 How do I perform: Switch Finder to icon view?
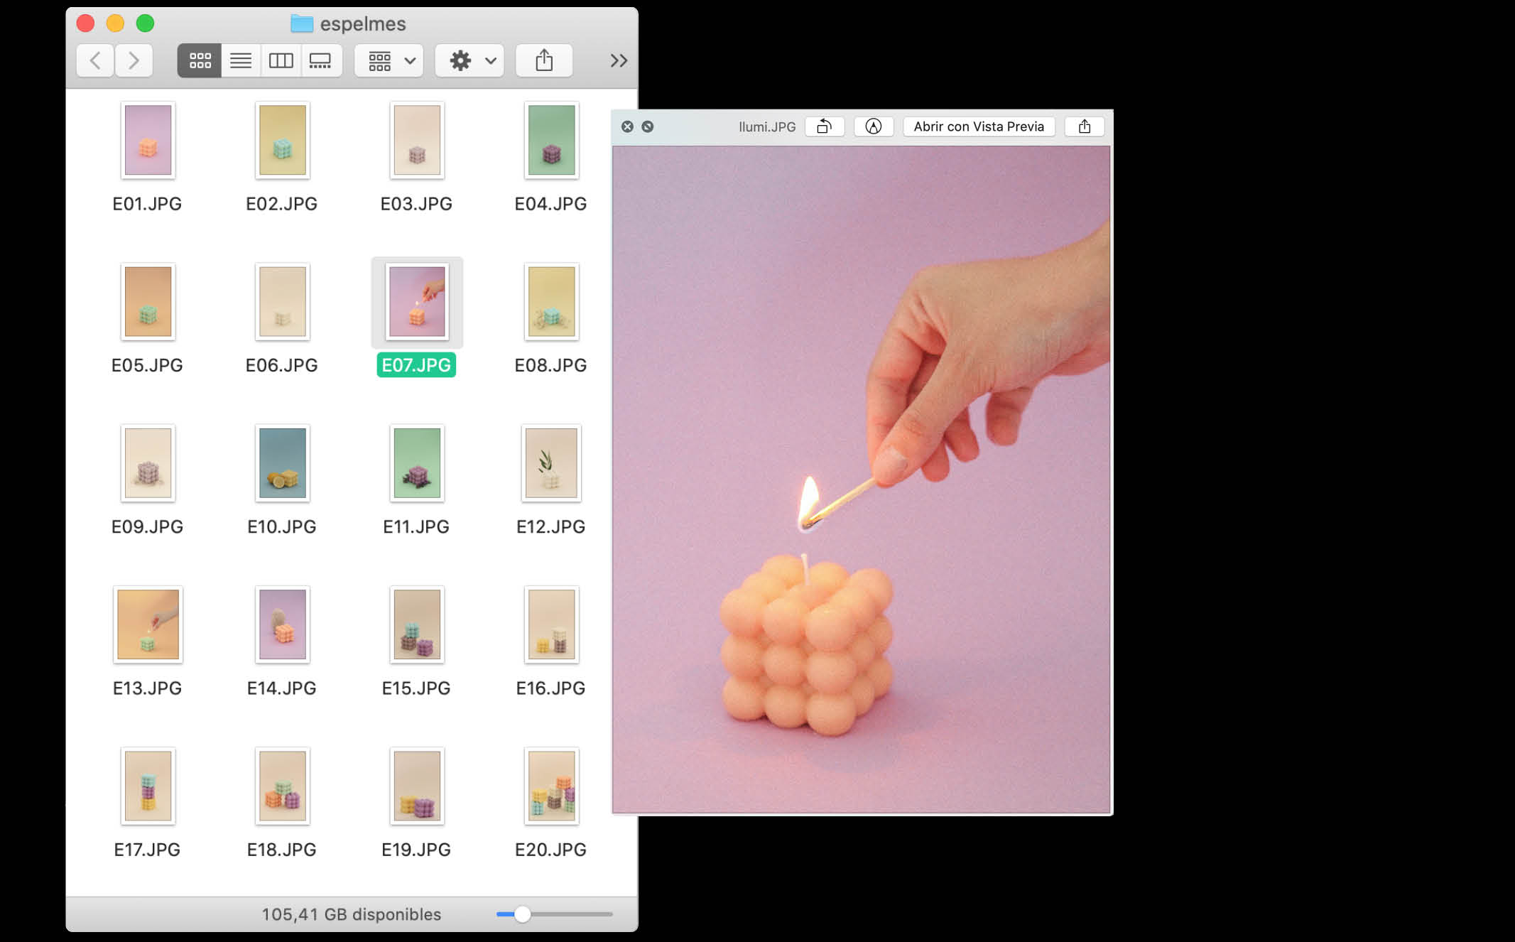(x=200, y=61)
